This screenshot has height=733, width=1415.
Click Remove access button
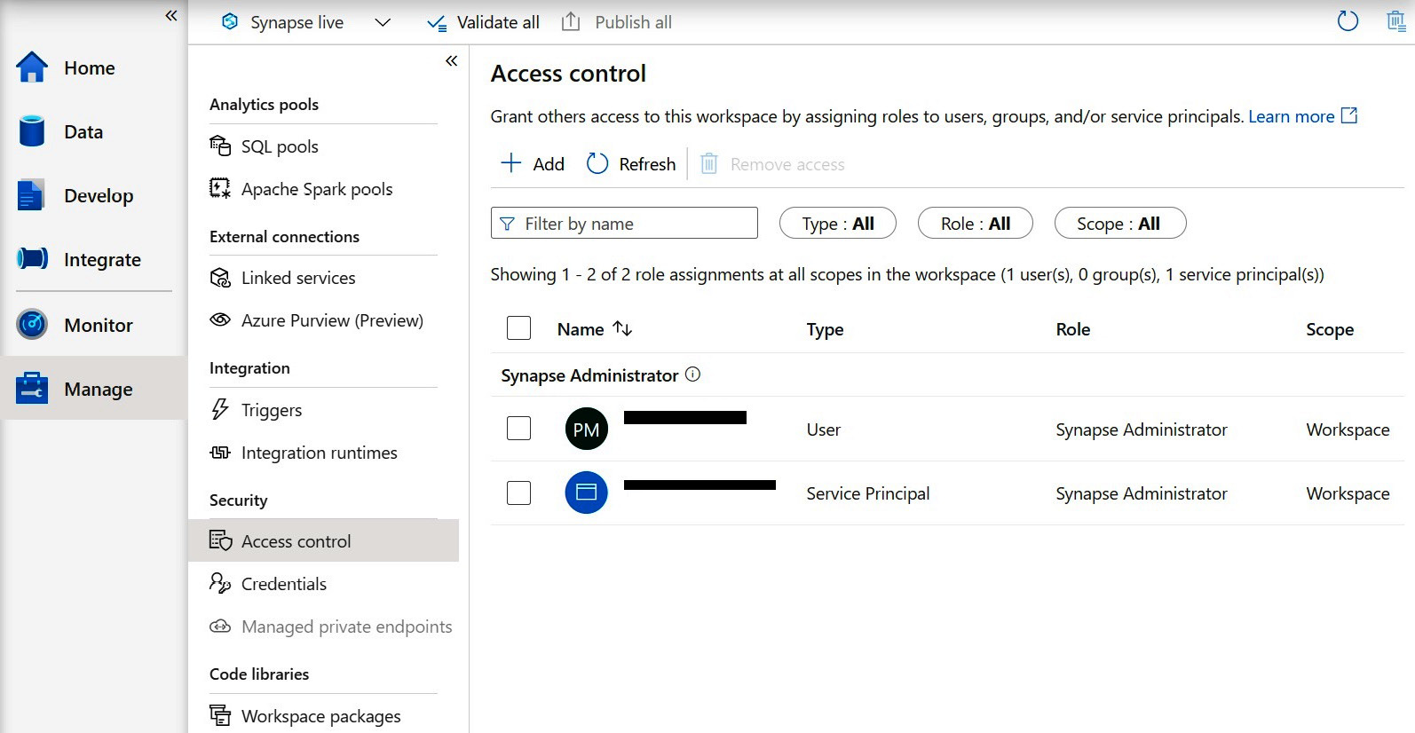772,164
